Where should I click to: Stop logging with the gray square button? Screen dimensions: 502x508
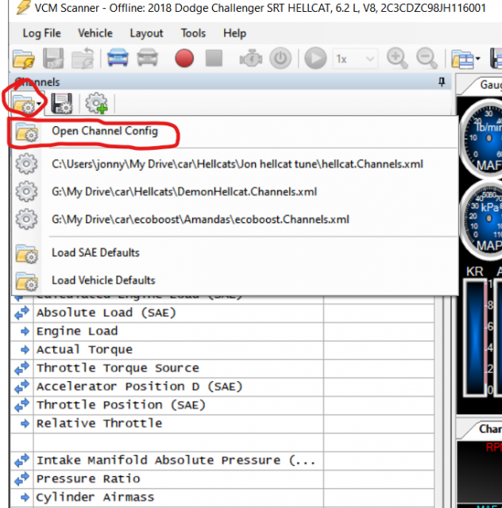(214, 59)
